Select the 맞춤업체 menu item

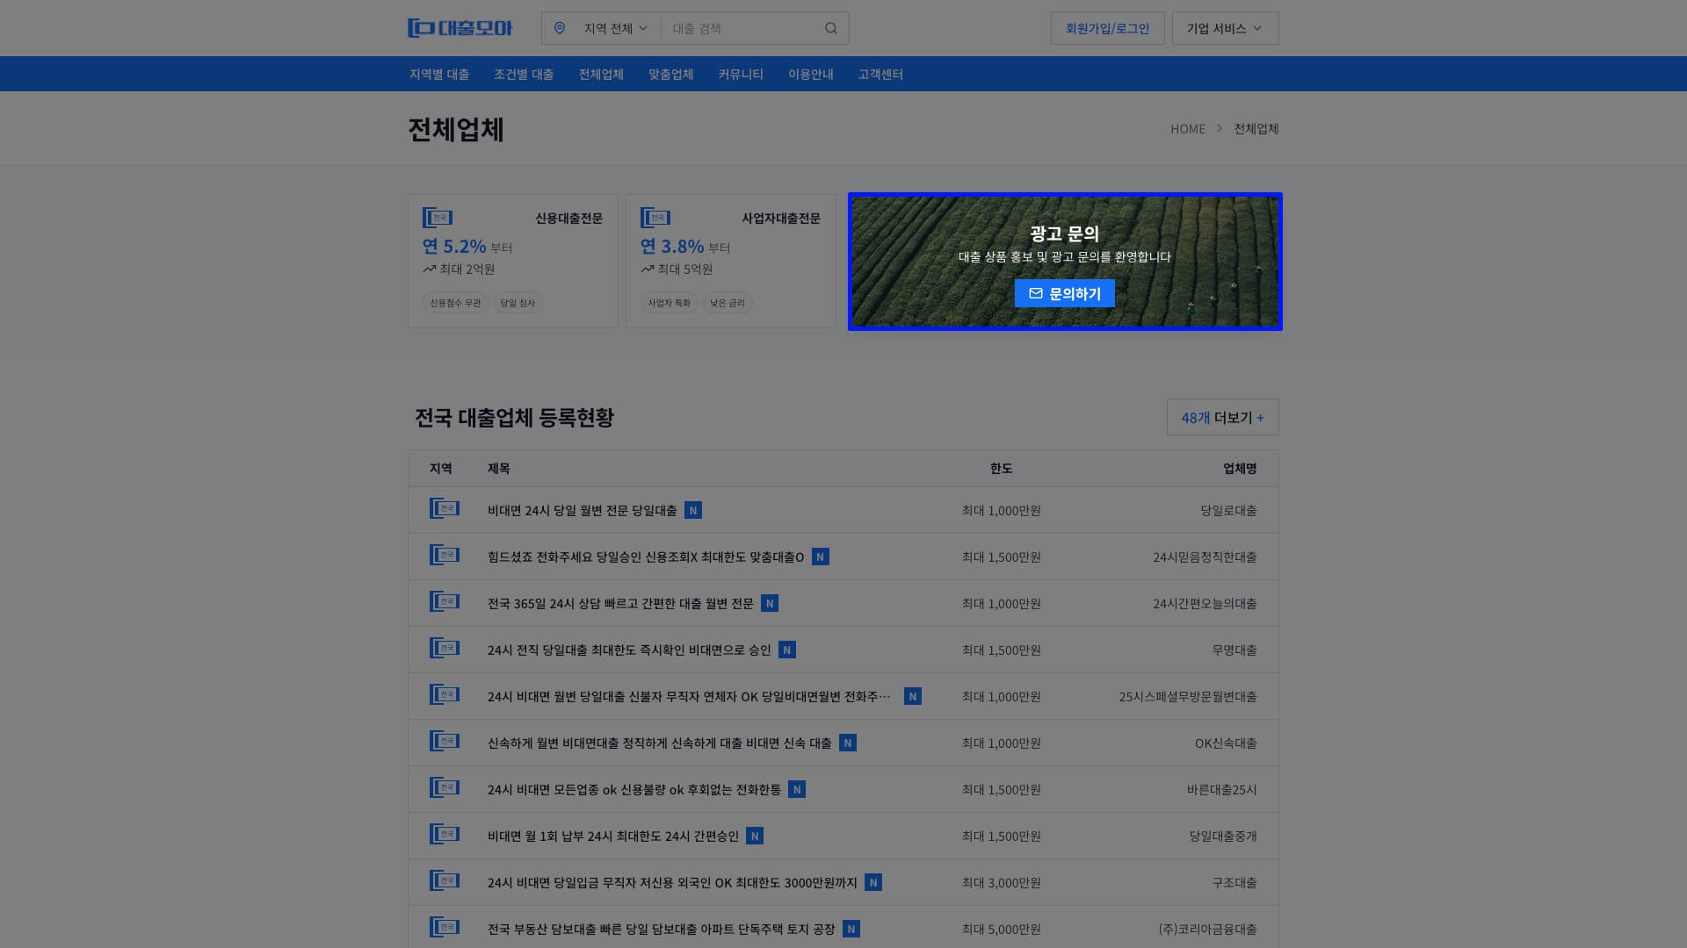(670, 74)
